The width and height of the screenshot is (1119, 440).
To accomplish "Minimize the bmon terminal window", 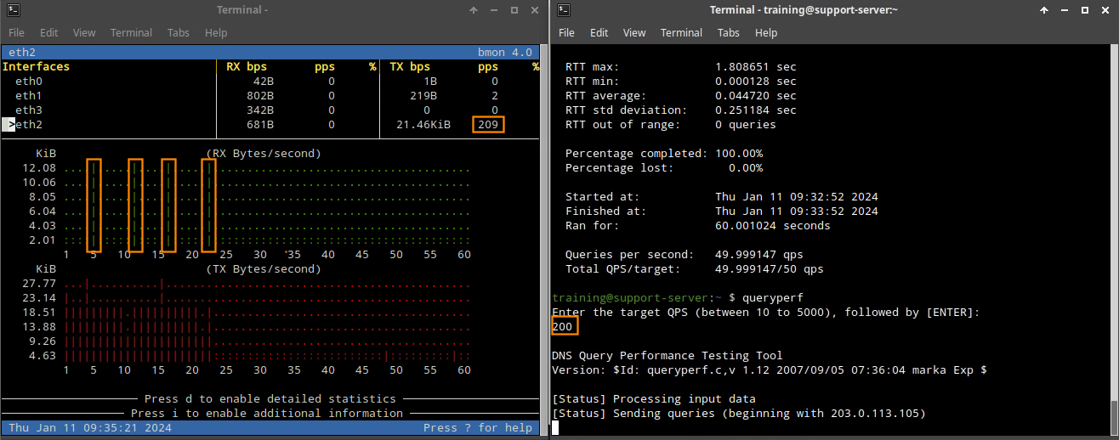I will (x=494, y=10).
